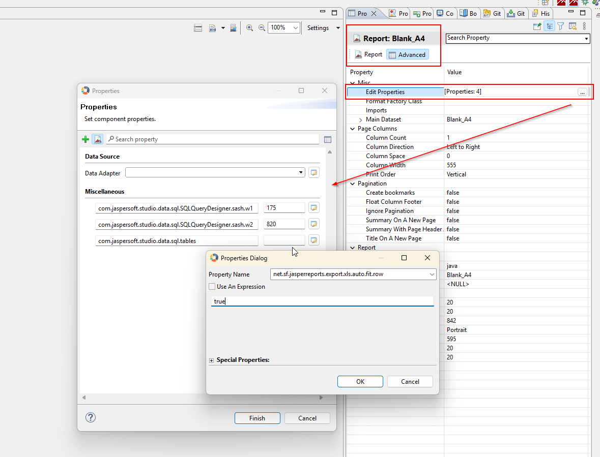Viewport: 600px width, 457px height.
Task: Select the Title On A New Page row
Action: (467, 238)
